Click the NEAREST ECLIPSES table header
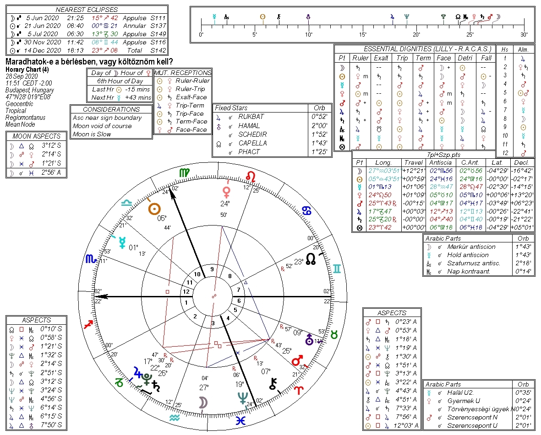The height and width of the screenshot is (435, 541). pyautogui.click(x=87, y=10)
